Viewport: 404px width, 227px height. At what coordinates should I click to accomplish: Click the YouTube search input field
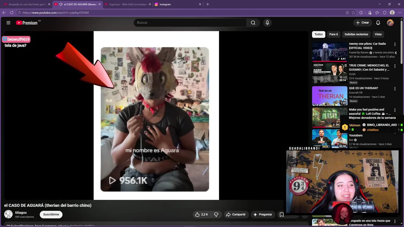tap(190, 23)
